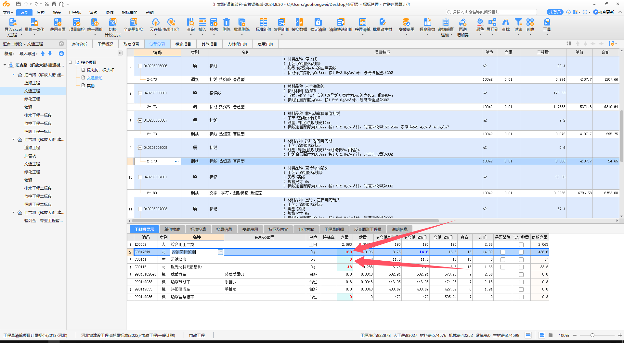The height and width of the screenshot is (343, 624).
Task: Open the 新建 dropdown
Action: pyautogui.click(x=9, y=53)
